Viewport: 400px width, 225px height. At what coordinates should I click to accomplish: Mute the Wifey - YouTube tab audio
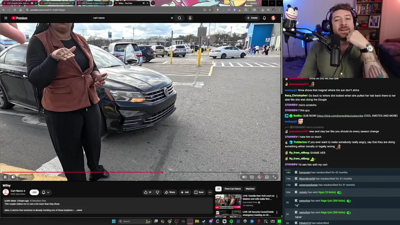143,3
